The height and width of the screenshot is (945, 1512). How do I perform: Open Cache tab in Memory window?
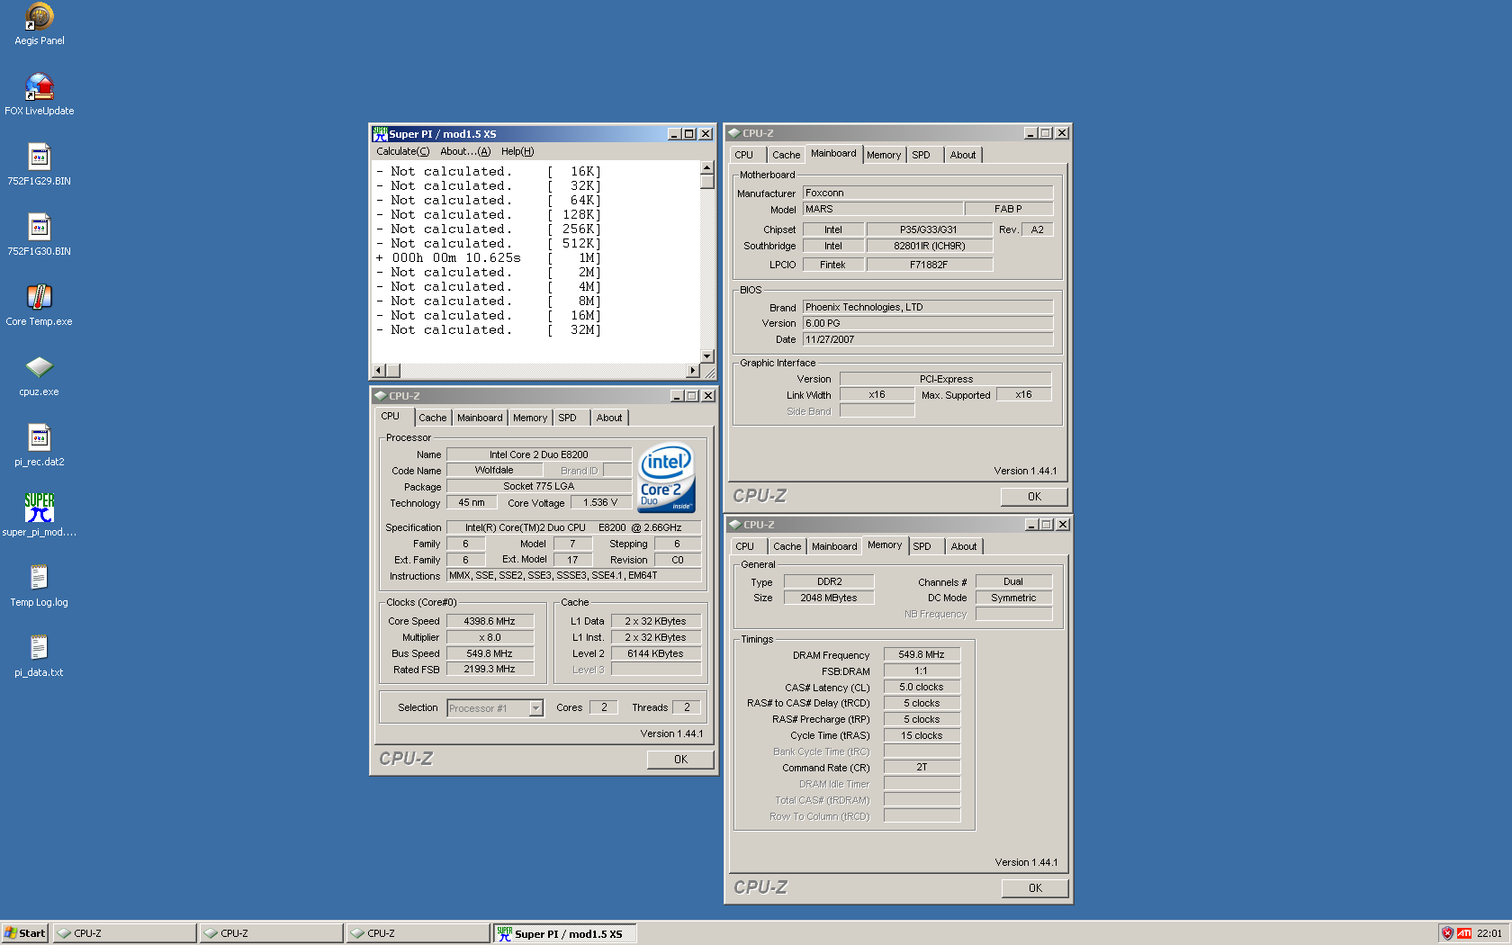787,546
